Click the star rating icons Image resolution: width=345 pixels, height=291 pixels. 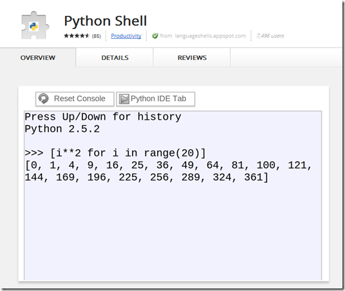click(x=77, y=35)
